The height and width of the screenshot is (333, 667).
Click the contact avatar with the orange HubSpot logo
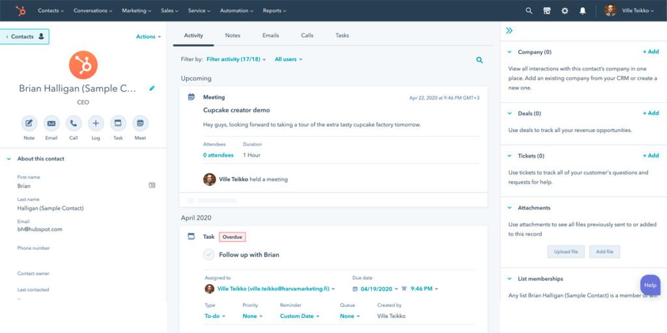83,65
